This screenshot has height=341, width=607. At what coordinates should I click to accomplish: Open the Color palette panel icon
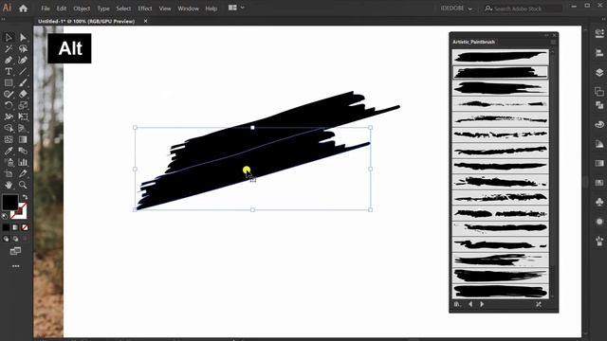coord(599,124)
